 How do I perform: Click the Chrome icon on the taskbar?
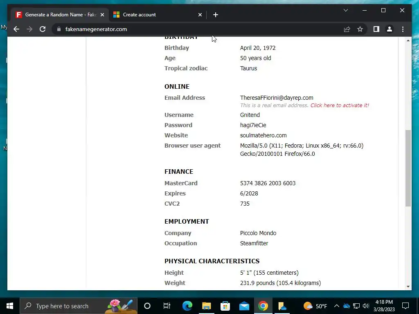tap(263, 306)
